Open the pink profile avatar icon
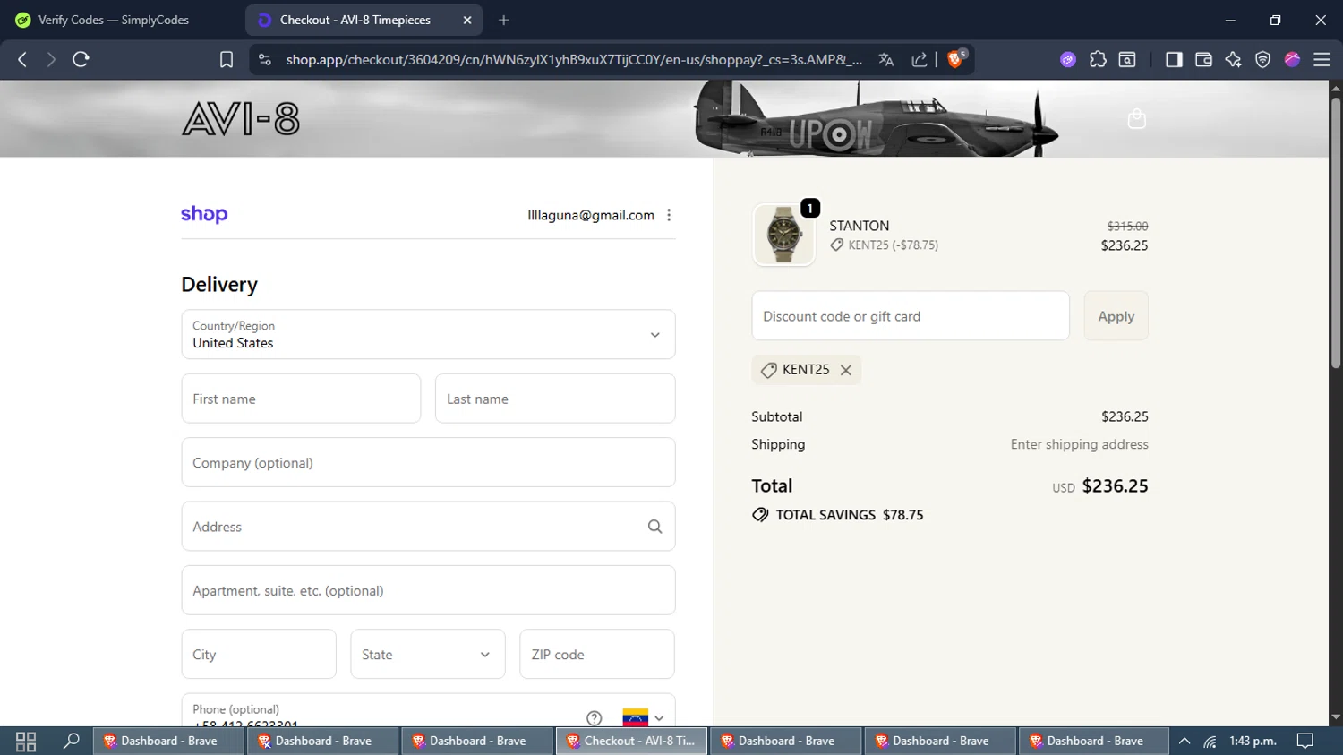 click(x=1292, y=59)
